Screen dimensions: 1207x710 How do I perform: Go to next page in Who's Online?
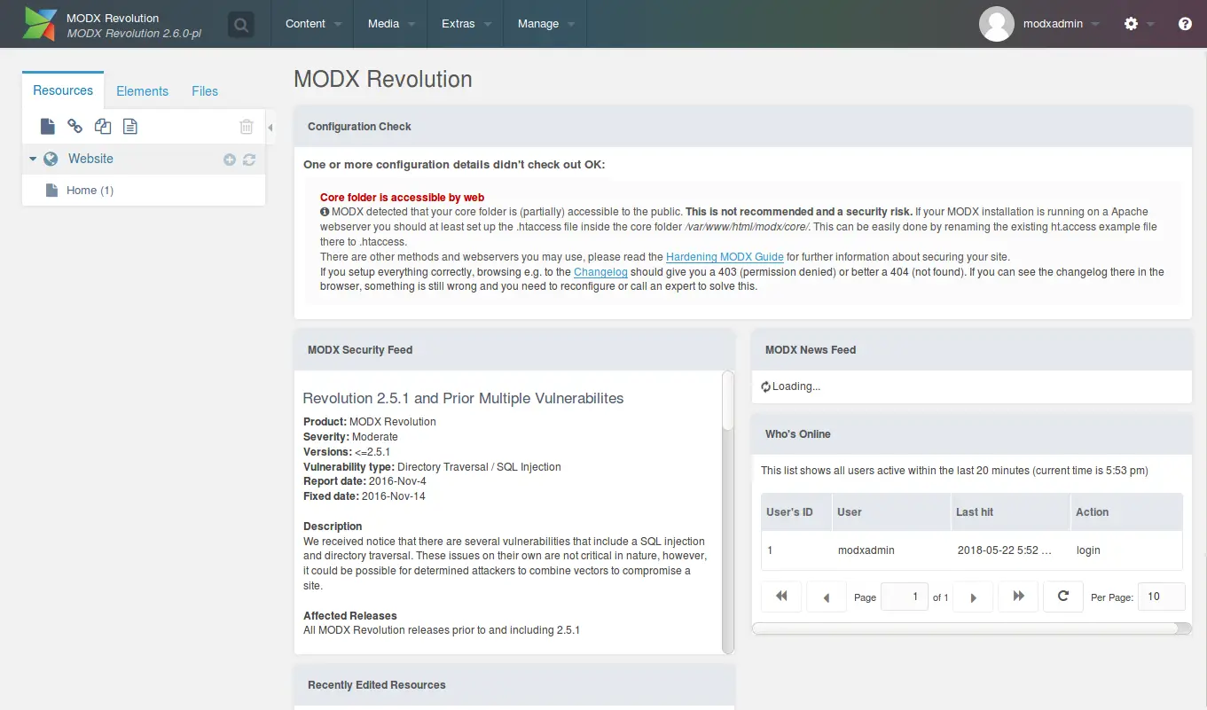(973, 597)
